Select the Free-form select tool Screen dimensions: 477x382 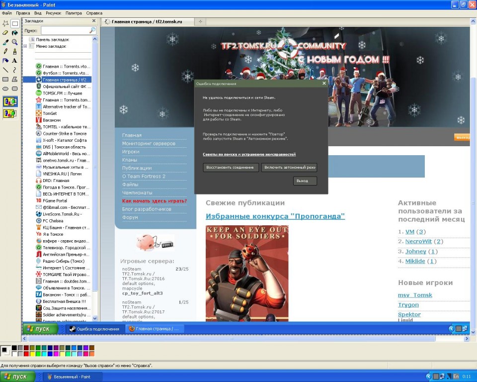(x=5, y=23)
